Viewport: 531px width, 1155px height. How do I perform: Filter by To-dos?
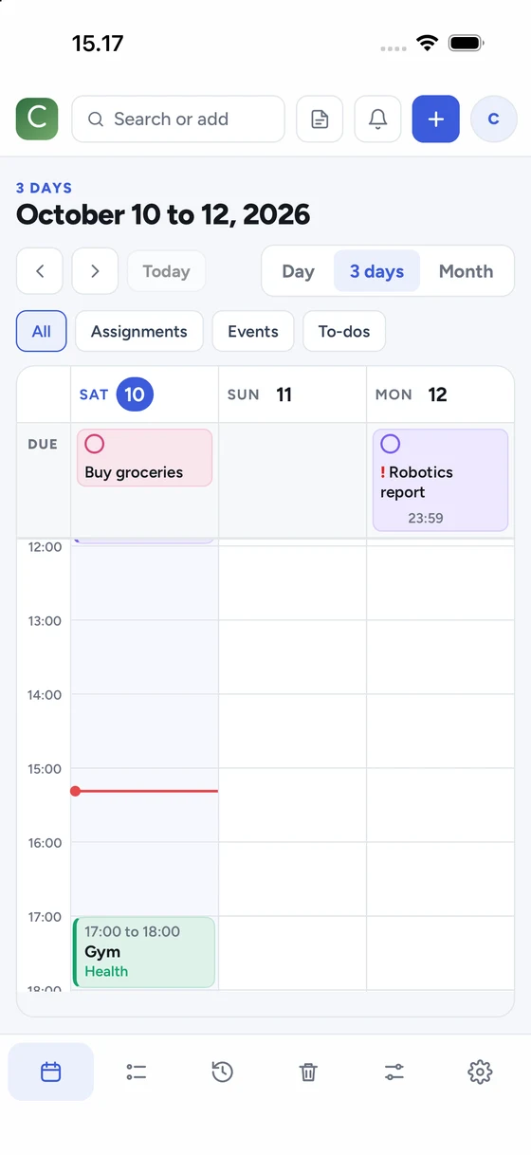(x=344, y=331)
